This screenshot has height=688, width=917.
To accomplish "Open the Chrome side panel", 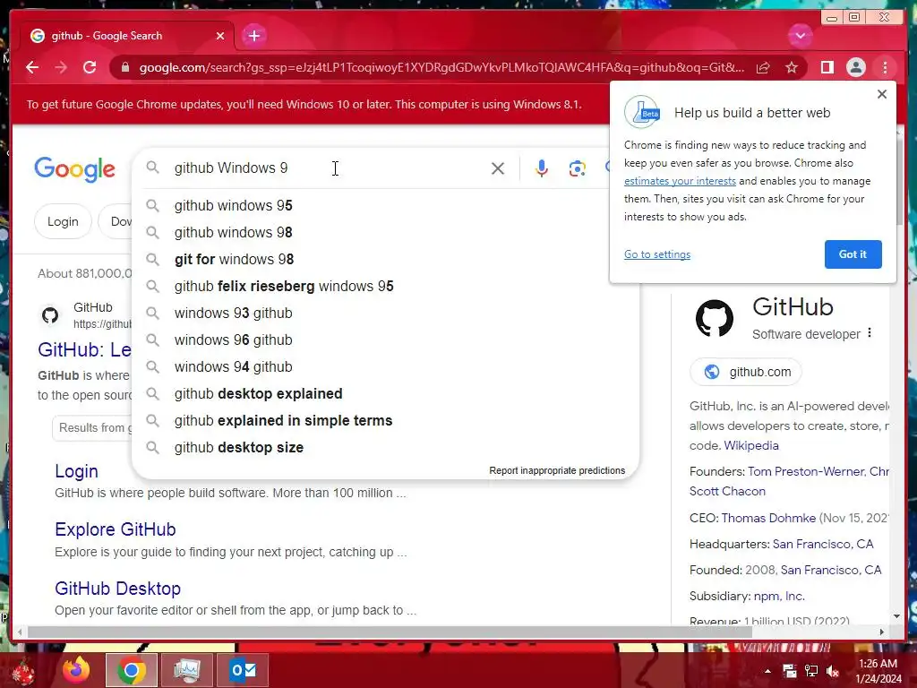I will [827, 68].
